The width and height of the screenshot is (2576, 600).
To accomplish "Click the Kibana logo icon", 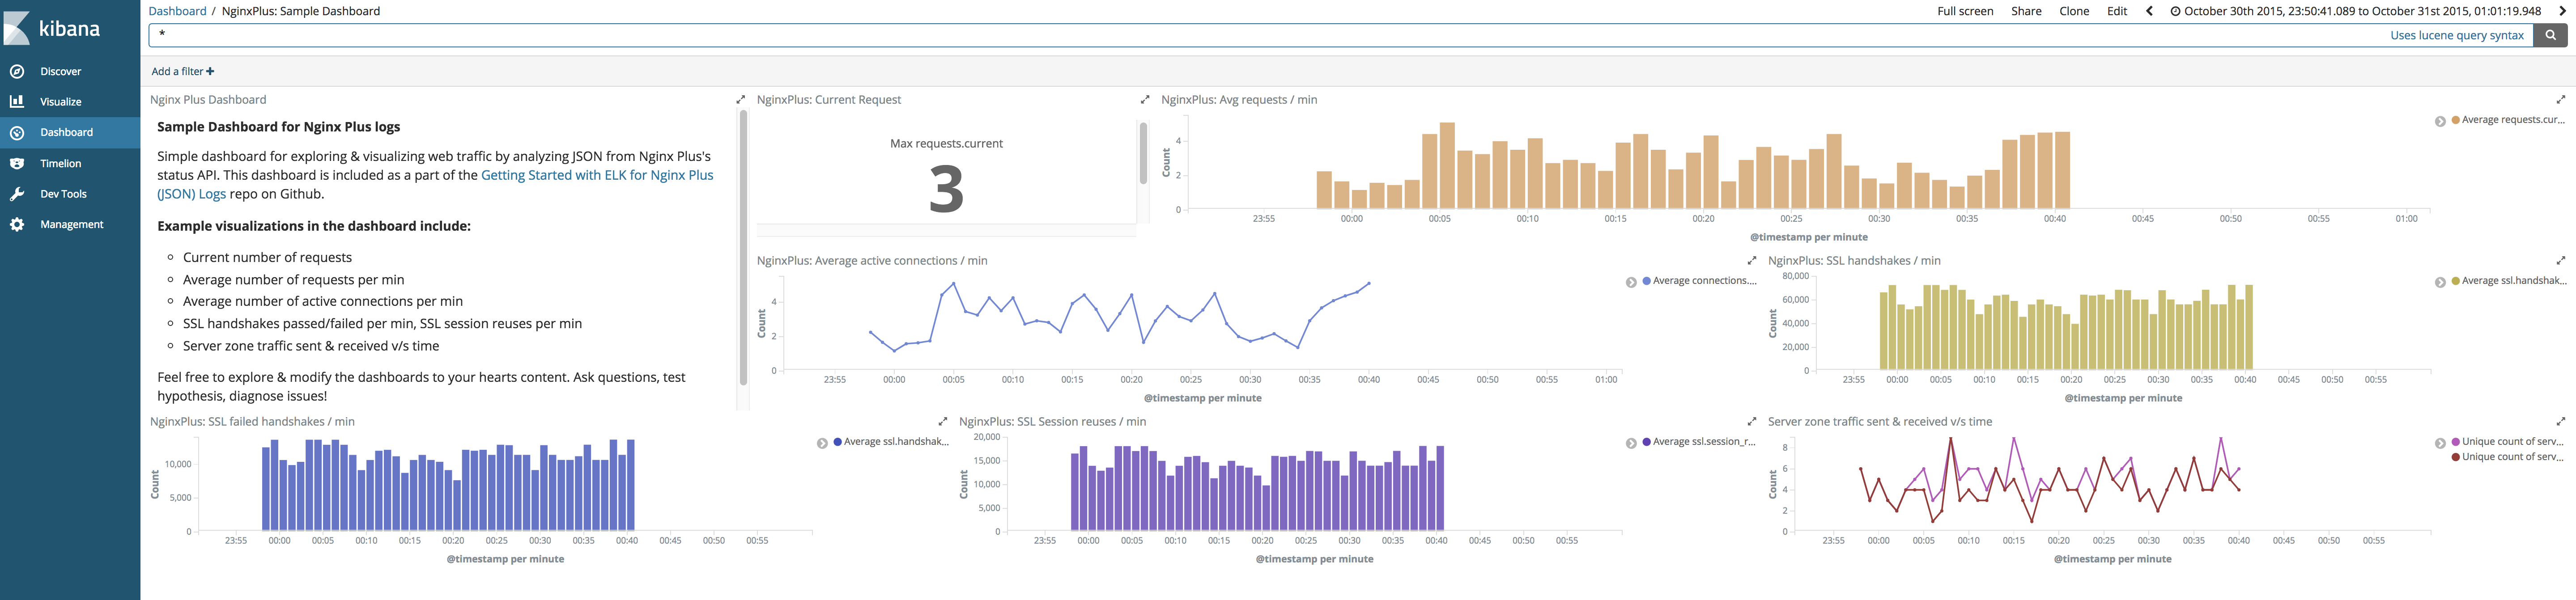I will (17, 28).
